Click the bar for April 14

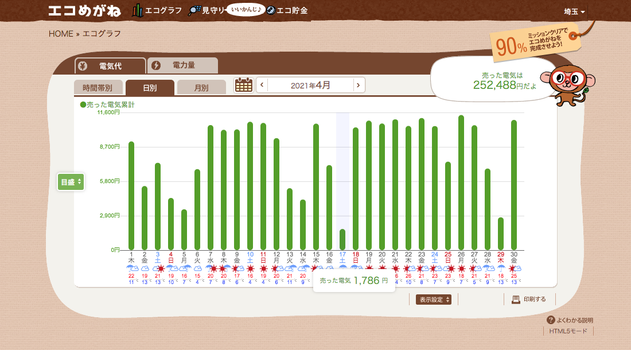pyautogui.click(x=303, y=225)
